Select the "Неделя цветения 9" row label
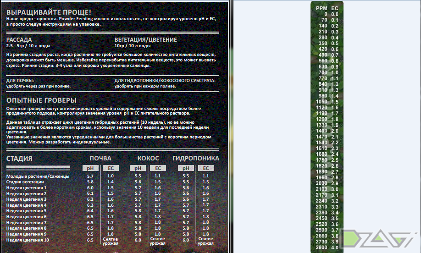 click(26, 234)
